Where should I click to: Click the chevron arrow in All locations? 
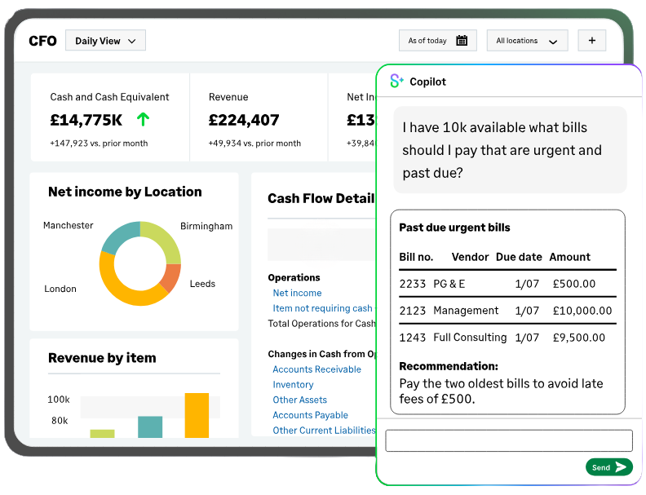click(553, 42)
